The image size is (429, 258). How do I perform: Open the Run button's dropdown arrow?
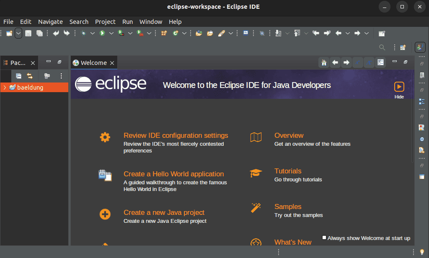coord(111,33)
